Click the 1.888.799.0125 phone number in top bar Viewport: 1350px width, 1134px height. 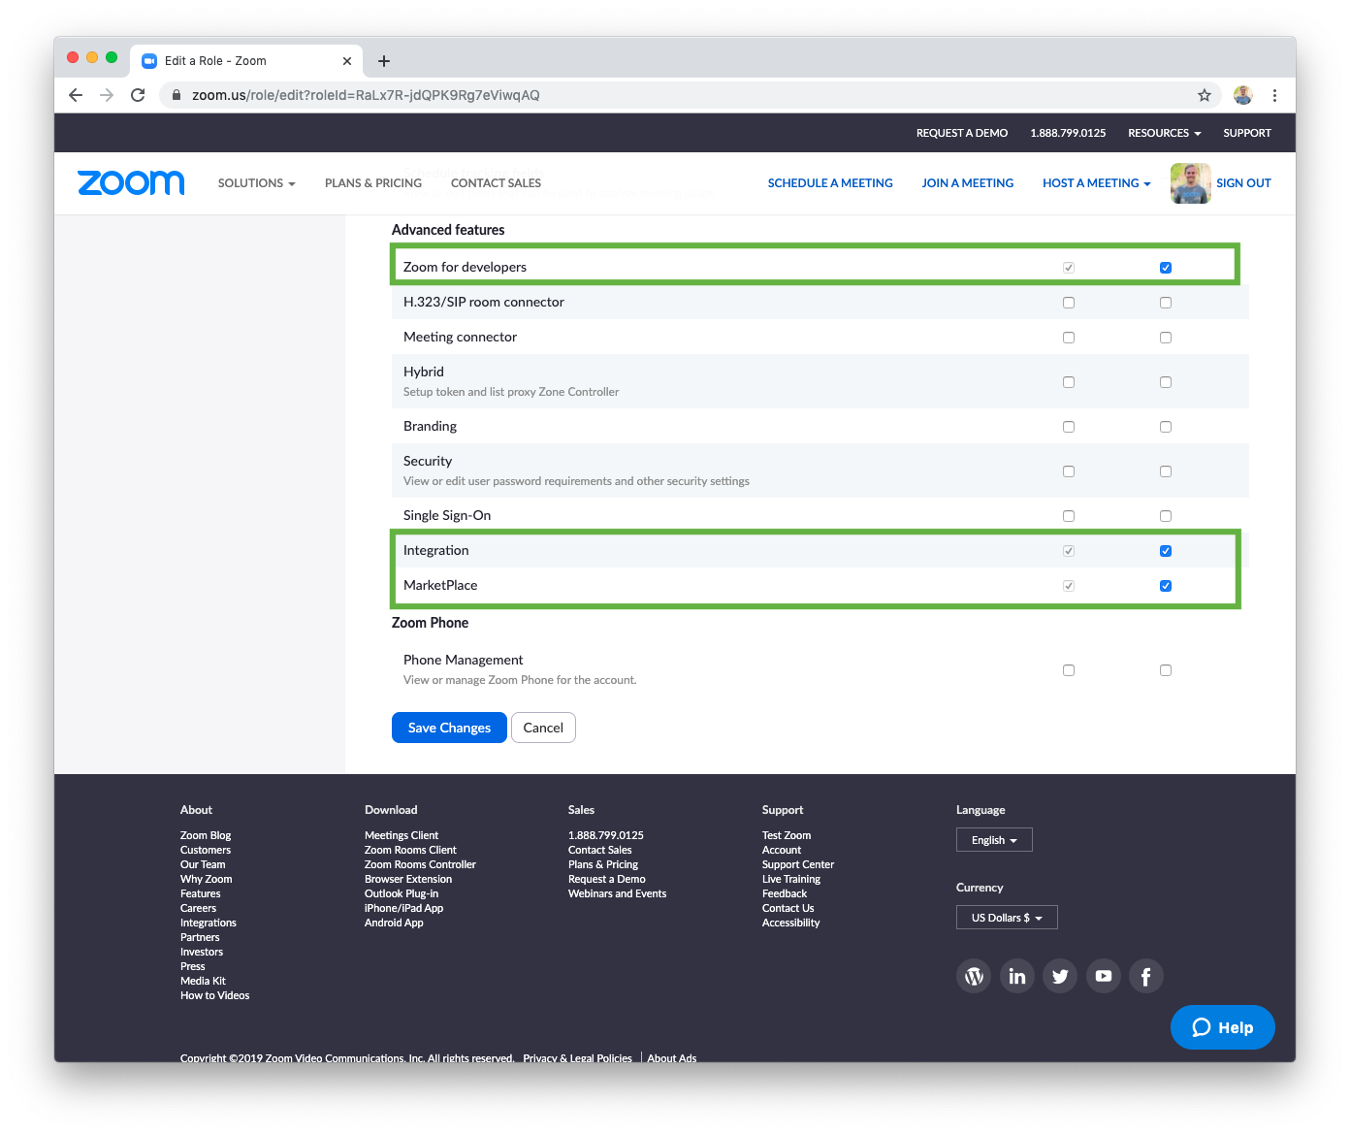coord(1068,133)
